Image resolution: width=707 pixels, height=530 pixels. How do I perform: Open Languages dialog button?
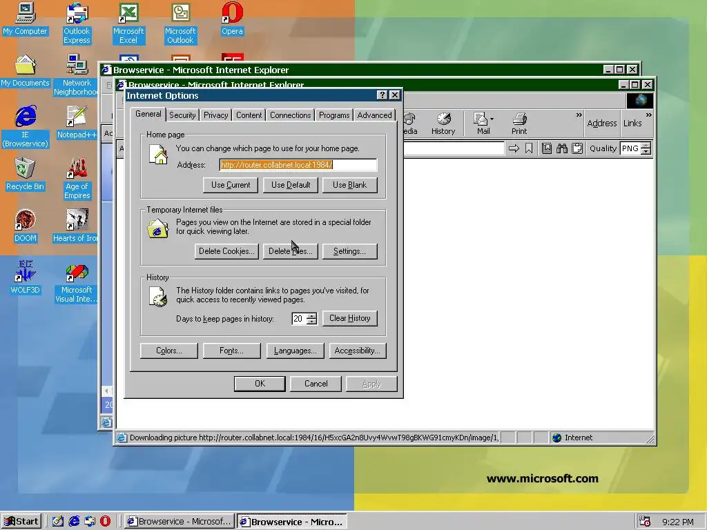coord(295,351)
